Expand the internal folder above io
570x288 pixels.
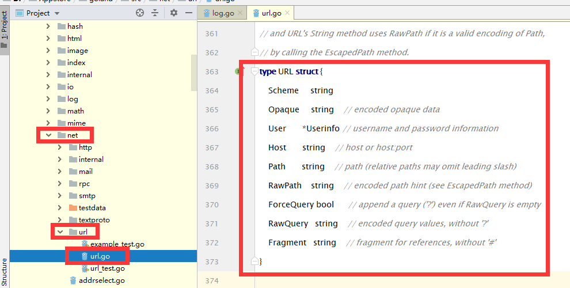tap(48, 74)
